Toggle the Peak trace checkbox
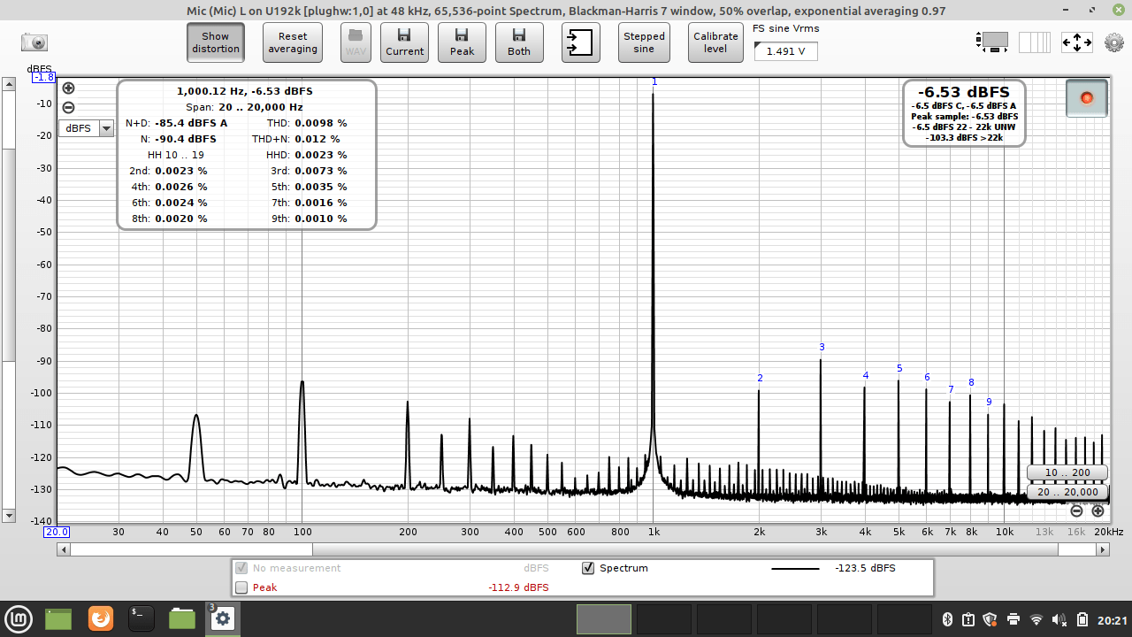The image size is (1132, 637). coord(241,587)
